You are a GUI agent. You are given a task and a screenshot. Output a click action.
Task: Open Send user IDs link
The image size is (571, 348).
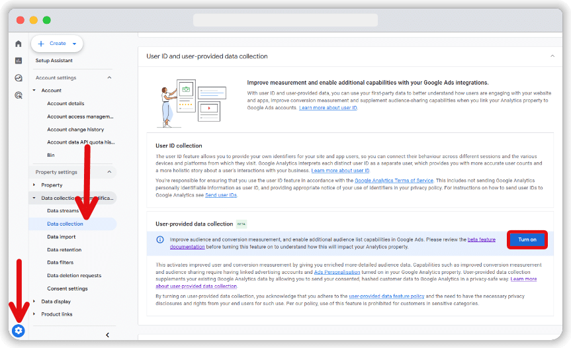pyautogui.click(x=221, y=195)
